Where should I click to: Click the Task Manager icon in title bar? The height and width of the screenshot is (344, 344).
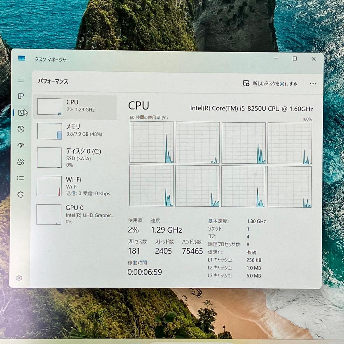click(x=21, y=59)
